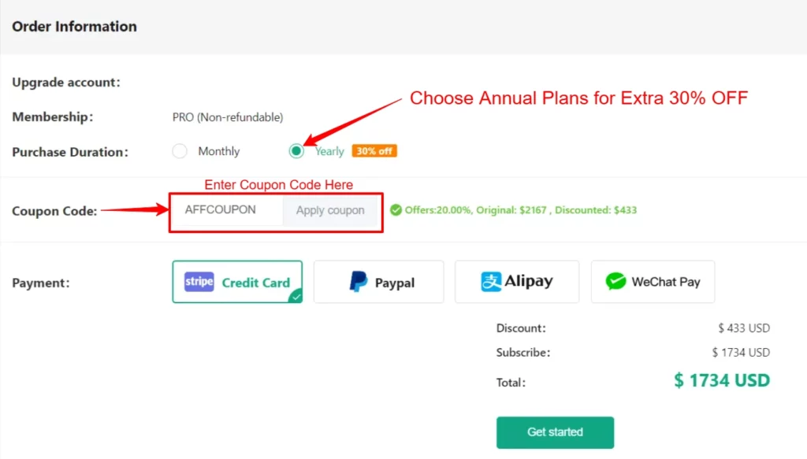The width and height of the screenshot is (807, 459).
Task: Click the Order Information heading
Action: click(74, 26)
